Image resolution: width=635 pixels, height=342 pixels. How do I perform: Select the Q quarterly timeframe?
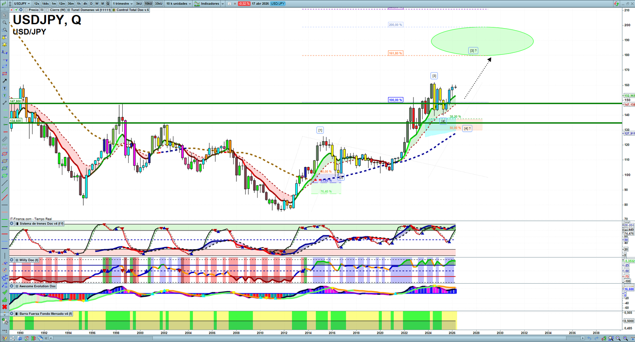click(108, 4)
